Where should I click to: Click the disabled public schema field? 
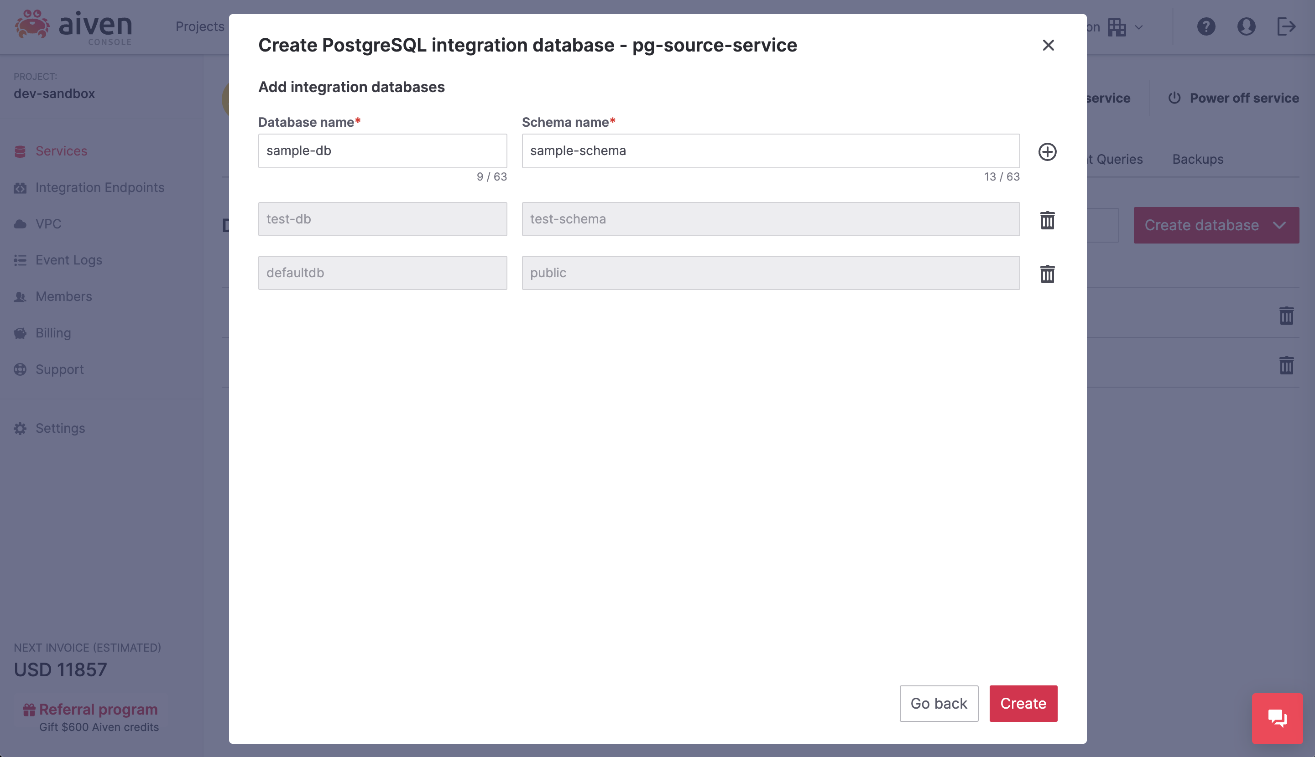coord(770,273)
